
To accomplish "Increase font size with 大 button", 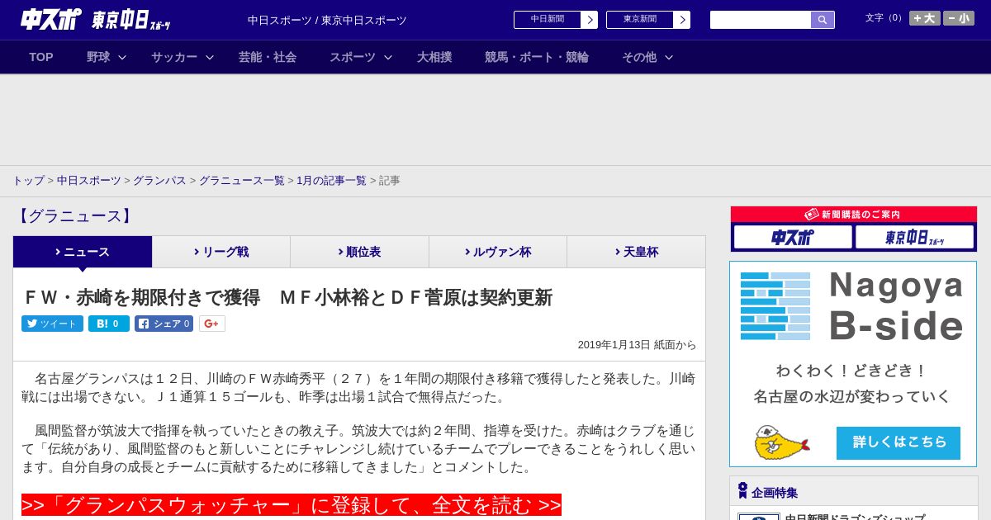I will point(925,18).
